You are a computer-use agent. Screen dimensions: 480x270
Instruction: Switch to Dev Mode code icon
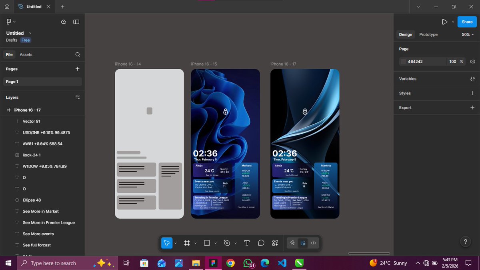click(314, 243)
